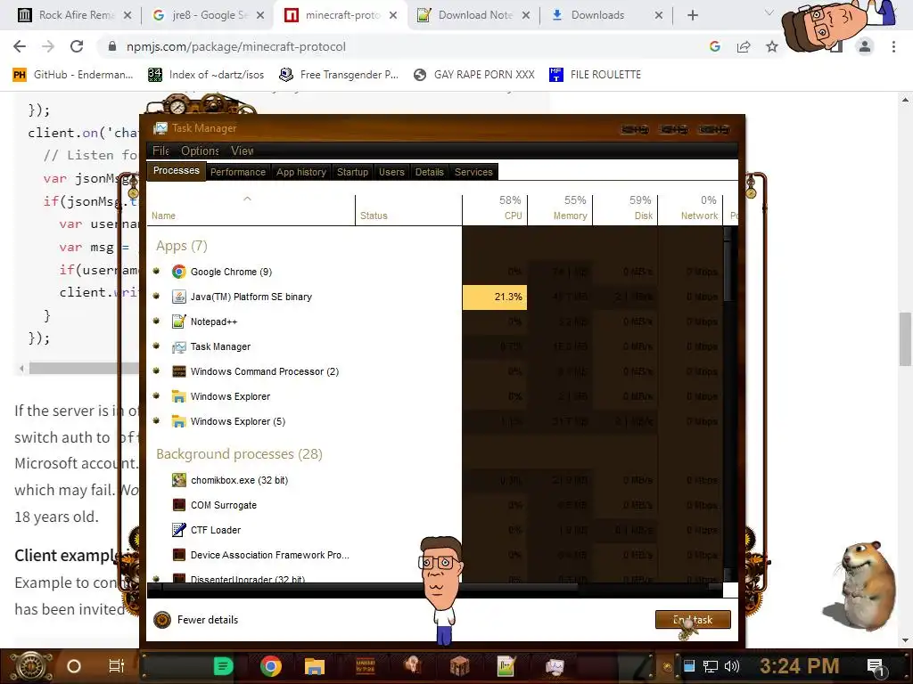Select the Windows Command Processor icon
Screen dimensions: 913x684
pos(178,371)
